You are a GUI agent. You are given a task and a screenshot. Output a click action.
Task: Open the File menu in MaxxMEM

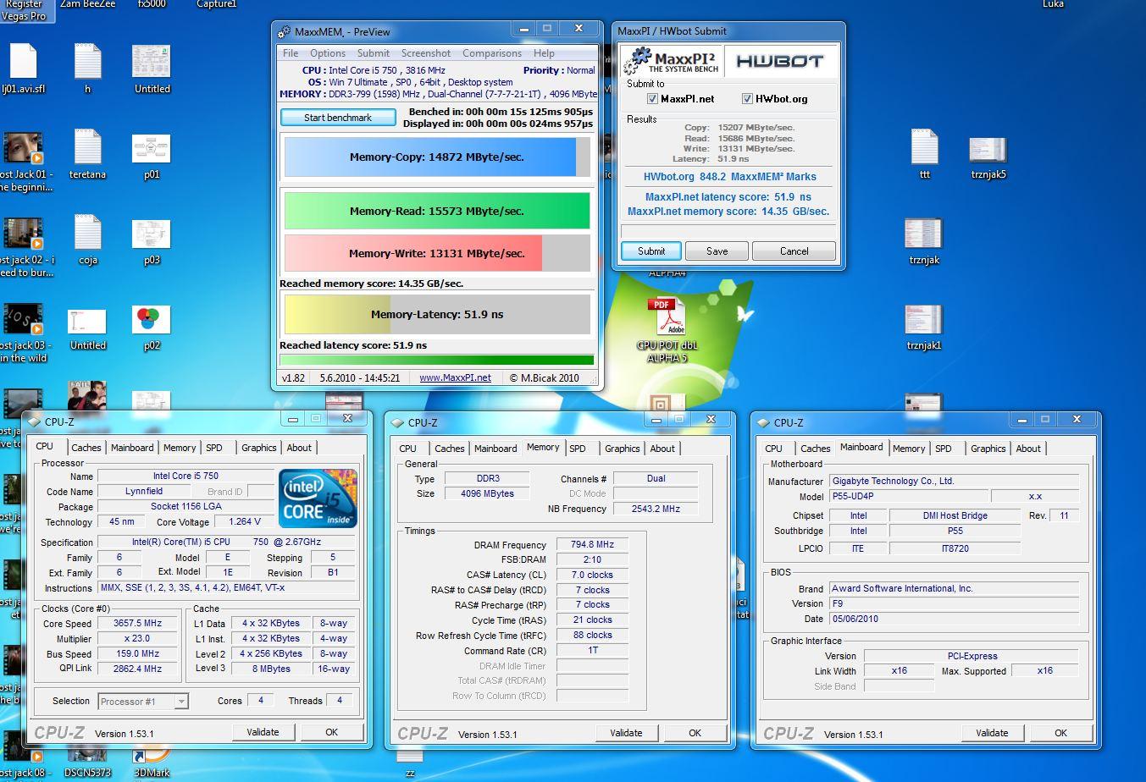[x=291, y=52]
